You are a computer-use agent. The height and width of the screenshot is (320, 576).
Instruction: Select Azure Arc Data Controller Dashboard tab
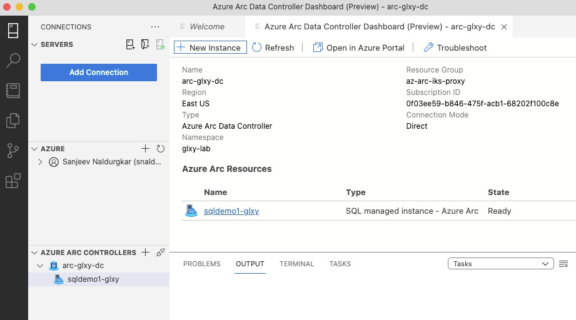pos(380,26)
